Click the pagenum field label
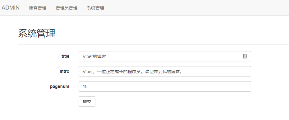 pyautogui.click(x=60, y=86)
